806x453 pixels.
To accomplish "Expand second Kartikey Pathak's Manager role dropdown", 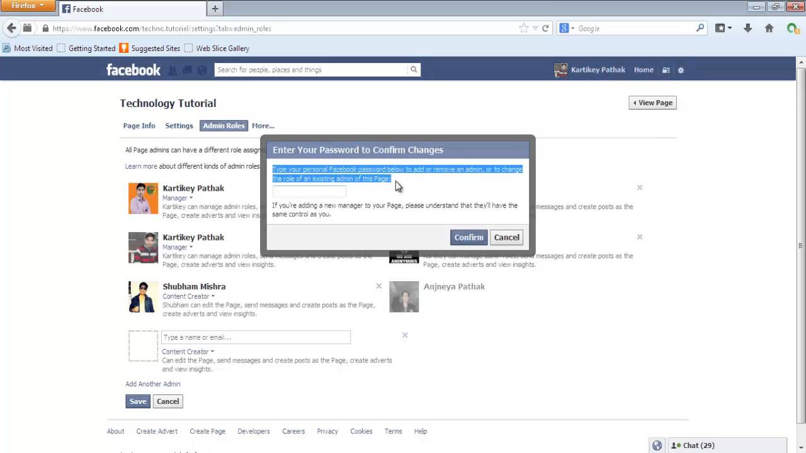I will coord(178,247).
